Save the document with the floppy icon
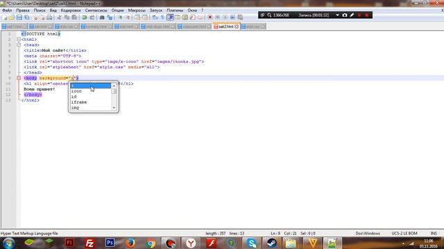The width and height of the screenshot is (444, 249). [19, 17]
